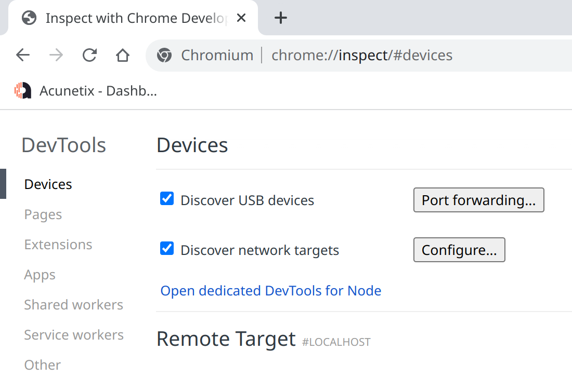Click the Chromium label in address bar
The width and height of the screenshot is (572, 378).
pos(217,56)
